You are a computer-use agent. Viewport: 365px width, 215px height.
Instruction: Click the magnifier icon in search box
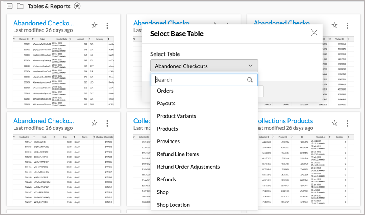250,80
